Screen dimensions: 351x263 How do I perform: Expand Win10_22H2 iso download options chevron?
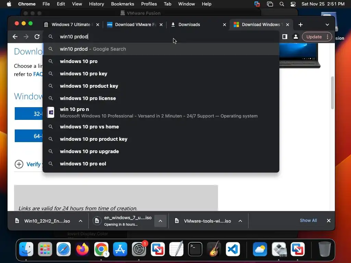point(81,221)
